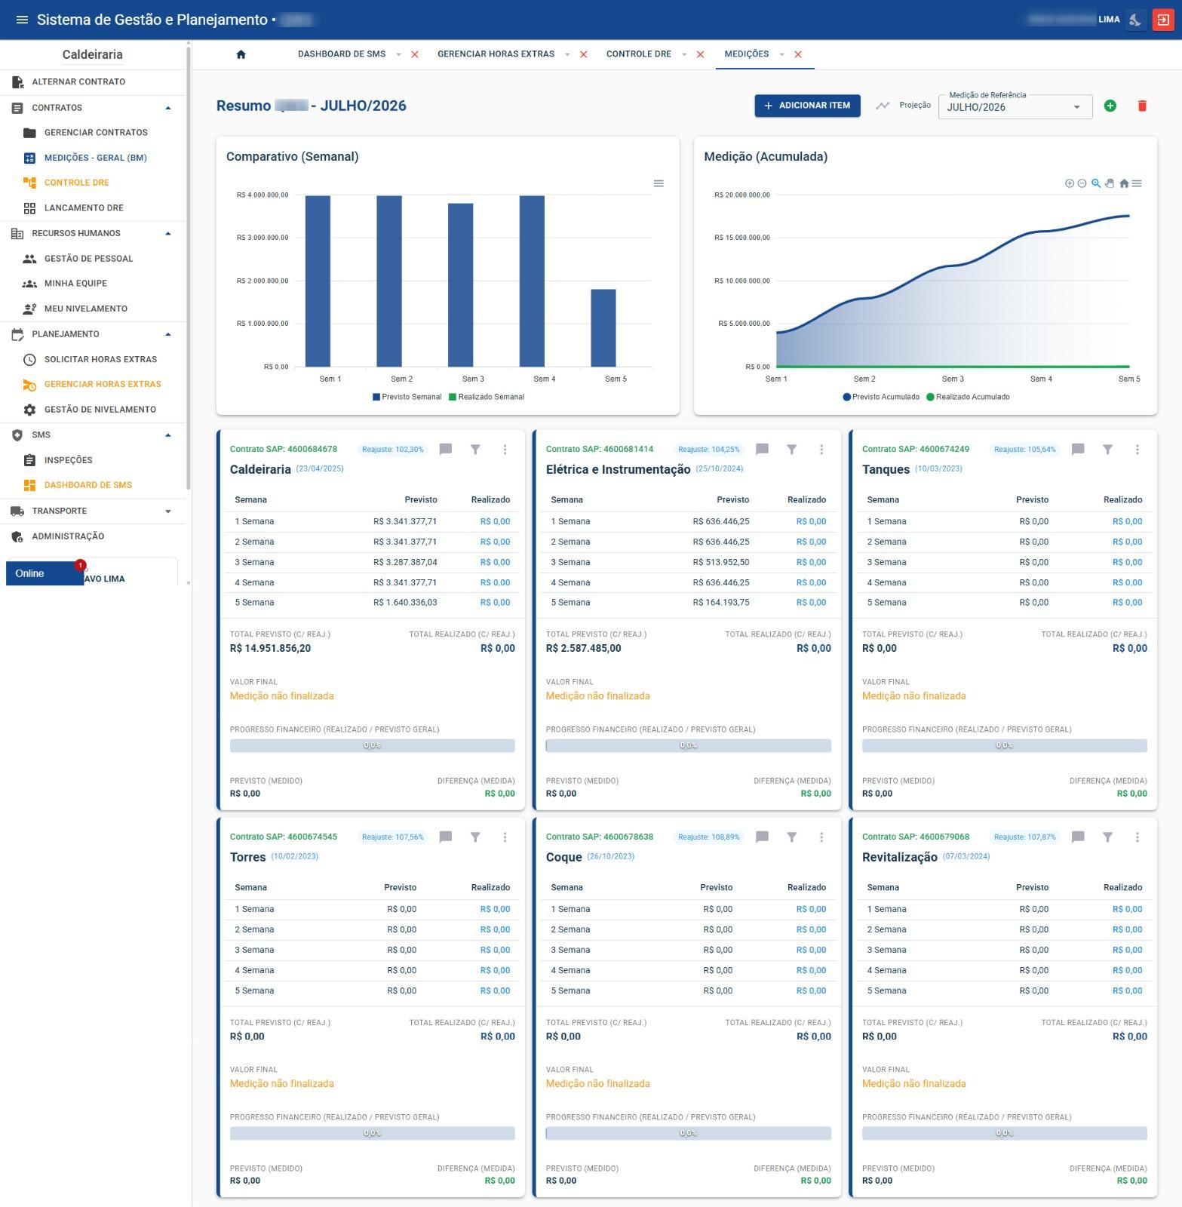The image size is (1182, 1207).
Task: Toggle Previsto Acumulado legend series
Action: point(881,397)
